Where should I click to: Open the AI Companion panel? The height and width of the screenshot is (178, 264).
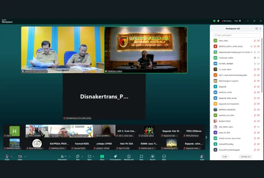click(x=115, y=157)
